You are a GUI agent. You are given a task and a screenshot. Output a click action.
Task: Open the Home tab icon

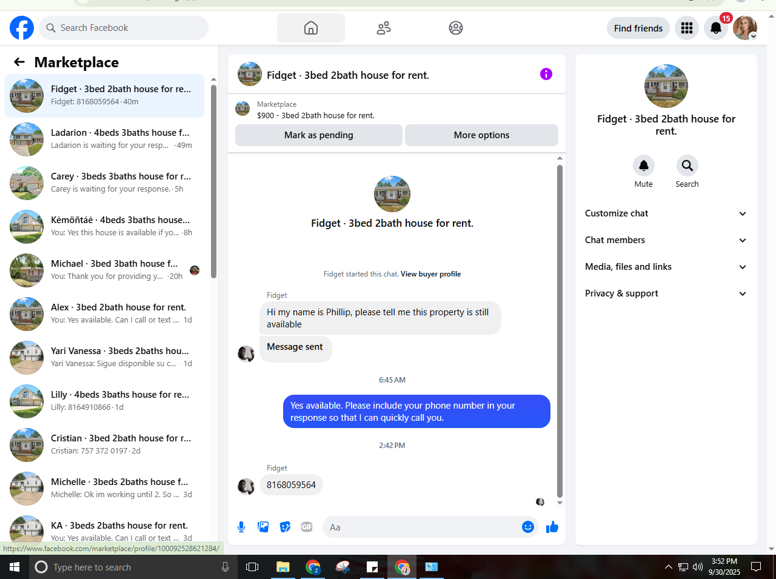(311, 28)
